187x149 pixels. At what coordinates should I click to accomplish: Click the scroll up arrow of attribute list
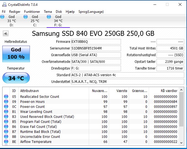pyautogui.click(x=181, y=90)
